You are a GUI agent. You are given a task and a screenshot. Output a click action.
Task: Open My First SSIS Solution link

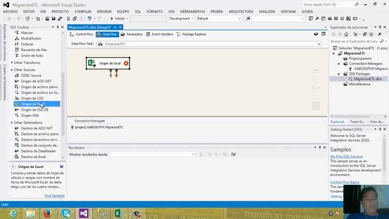(346, 157)
